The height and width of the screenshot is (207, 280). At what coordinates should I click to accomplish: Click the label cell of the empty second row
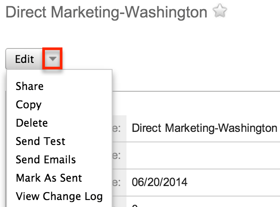point(119,155)
